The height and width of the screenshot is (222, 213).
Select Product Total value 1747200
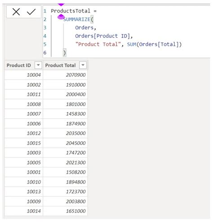coord(65,153)
